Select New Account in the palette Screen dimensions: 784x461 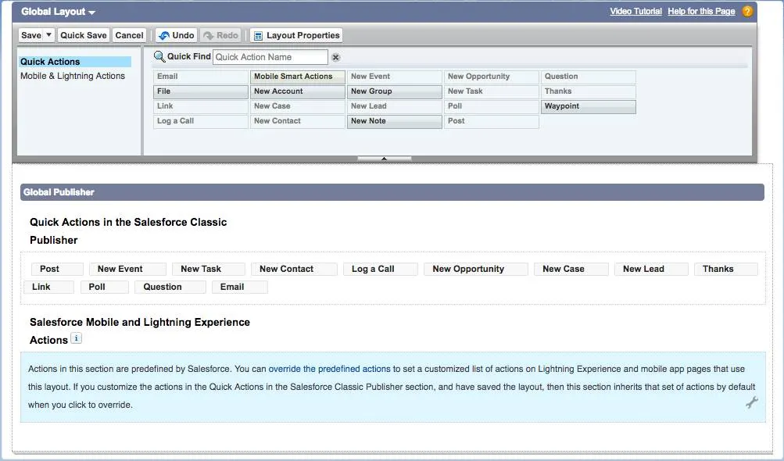tap(298, 91)
